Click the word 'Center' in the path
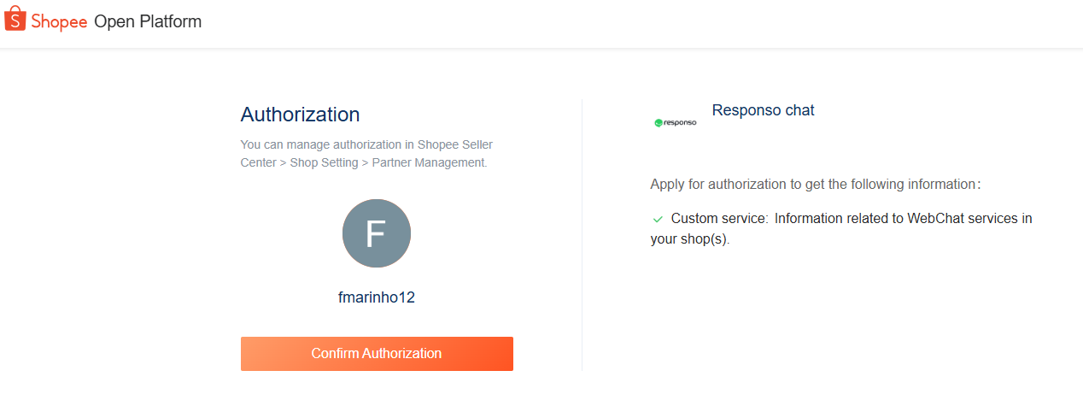Image resolution: width=1083 pixels, height=406 pixels. tap(260, 162)
